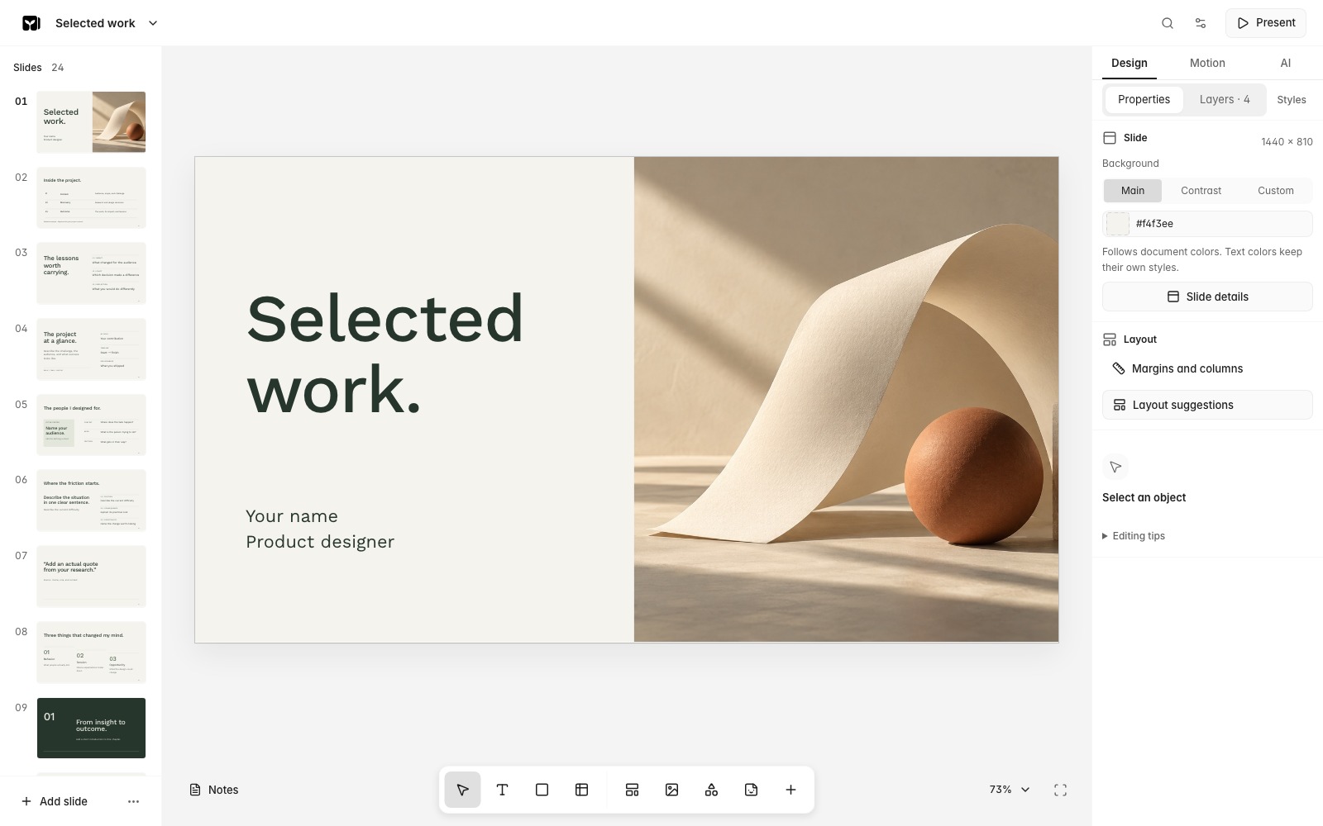Open Layout suggestions
1323x826 pixels.
1207,405
